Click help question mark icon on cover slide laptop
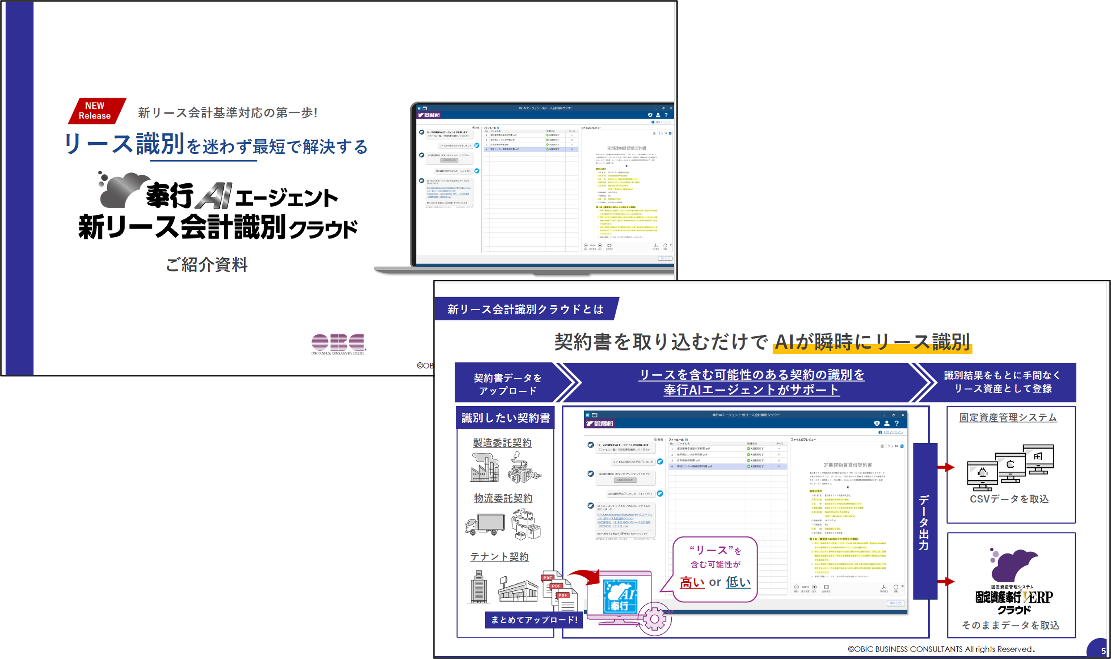 click(x=666, y=115)
